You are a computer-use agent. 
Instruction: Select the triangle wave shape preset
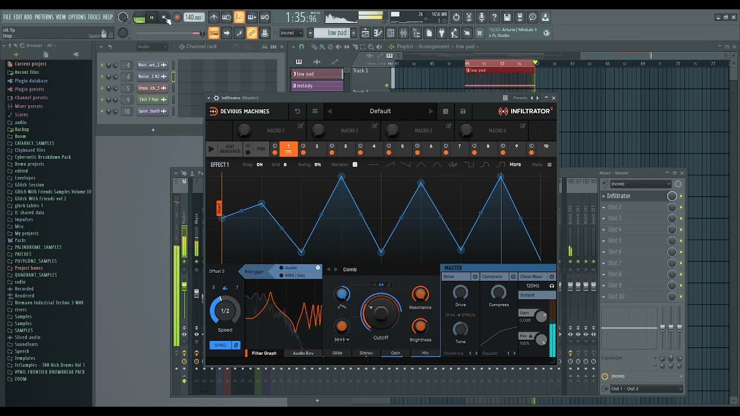tap(421, 165)
